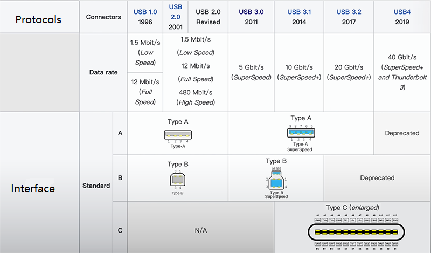Select the N/A cell in row C
Image resolution: width=431 pixels, height=253 pixels.
pos(200,230)
